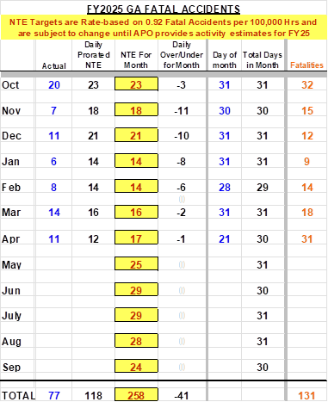Click Feb Total Days value 29

(263, 188)
